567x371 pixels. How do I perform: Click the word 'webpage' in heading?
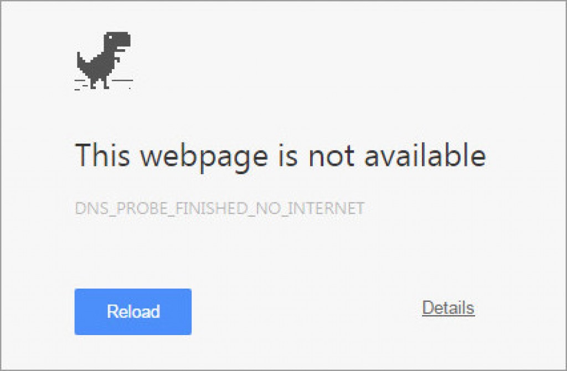click(204, 157)
